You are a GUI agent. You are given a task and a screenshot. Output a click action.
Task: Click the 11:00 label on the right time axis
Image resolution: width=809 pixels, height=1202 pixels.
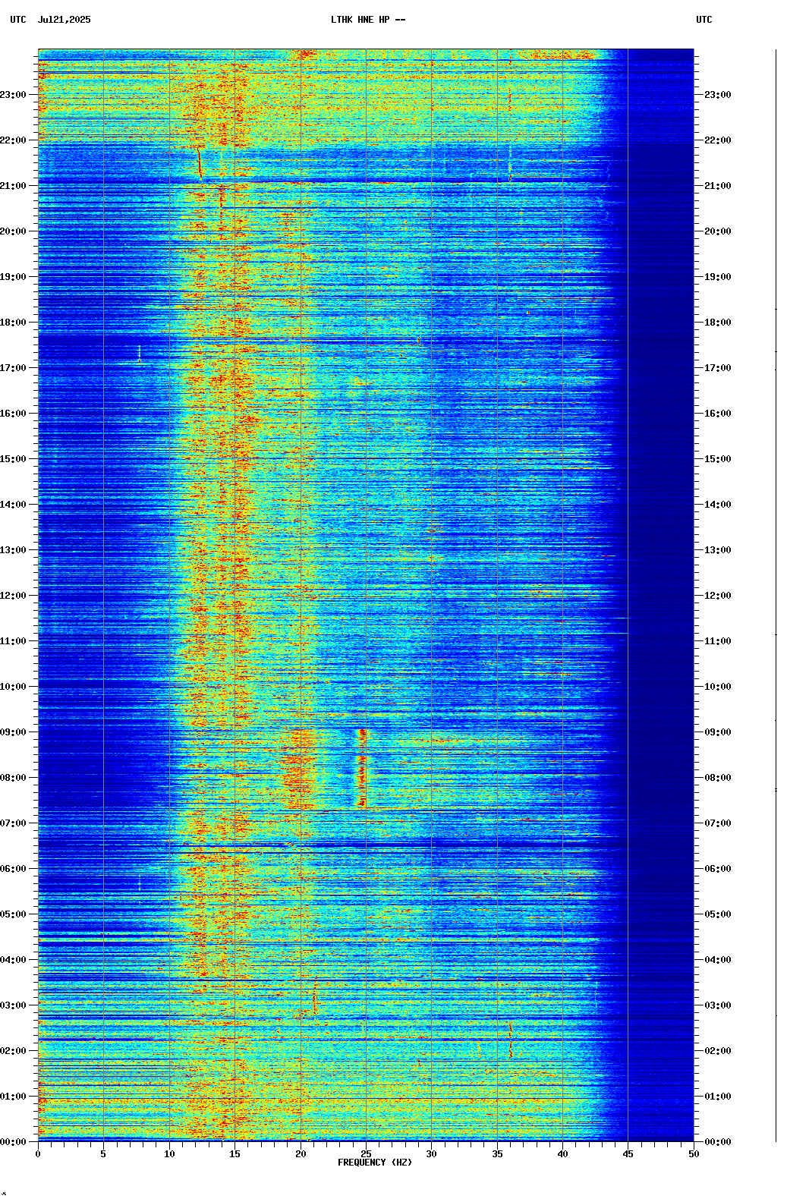click(718, 641)
